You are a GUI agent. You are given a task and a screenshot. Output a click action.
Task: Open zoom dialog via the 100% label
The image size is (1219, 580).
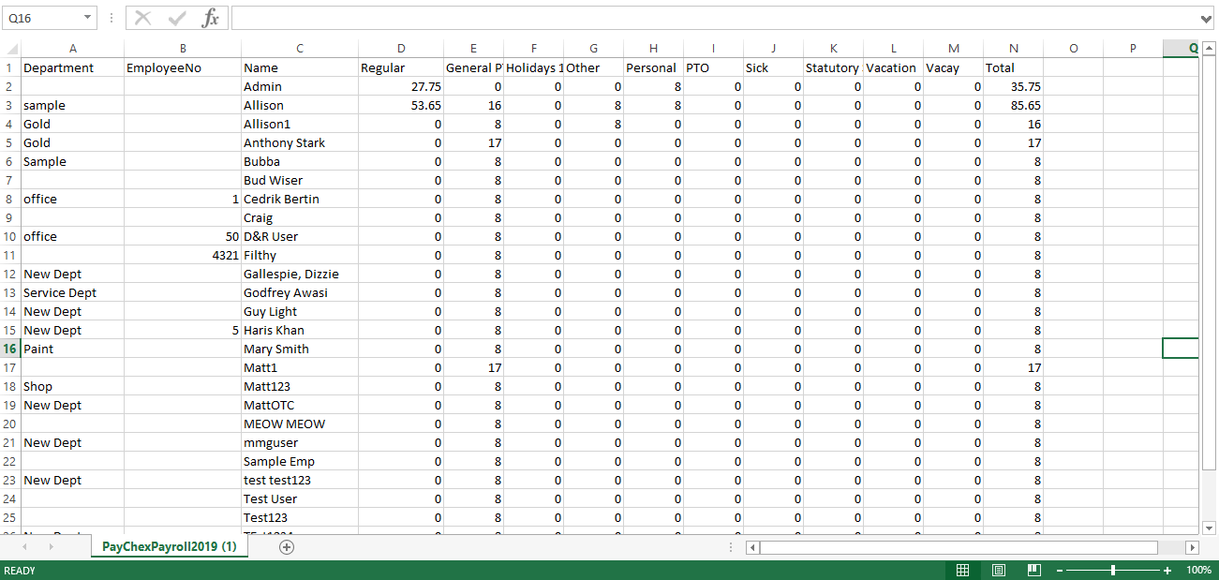point(1198,571)
